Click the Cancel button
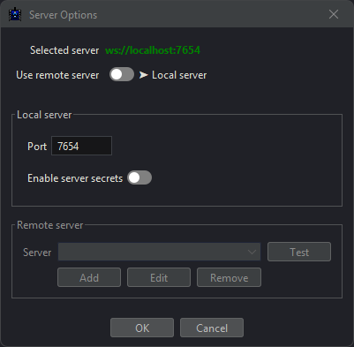The height and width of the screenshot is (347, 354). click(x=212, y=328)
